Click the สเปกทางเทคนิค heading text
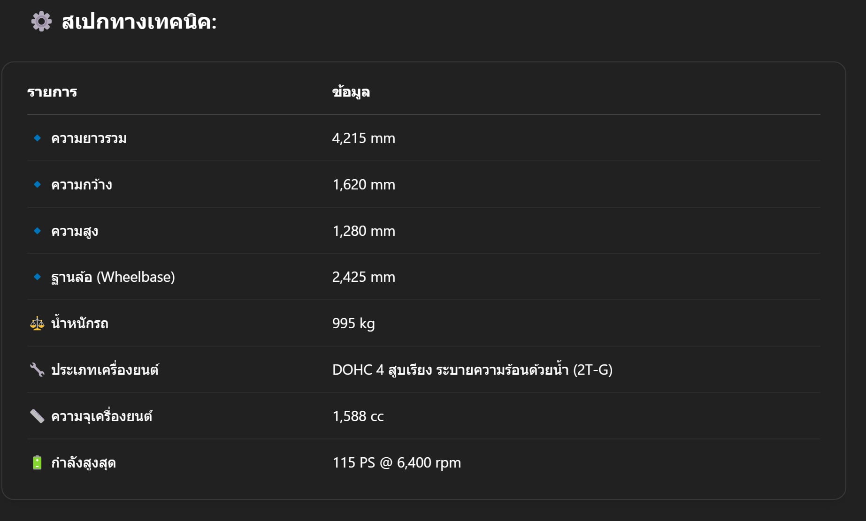The image size is (866, 521). [x=139, y=22]
